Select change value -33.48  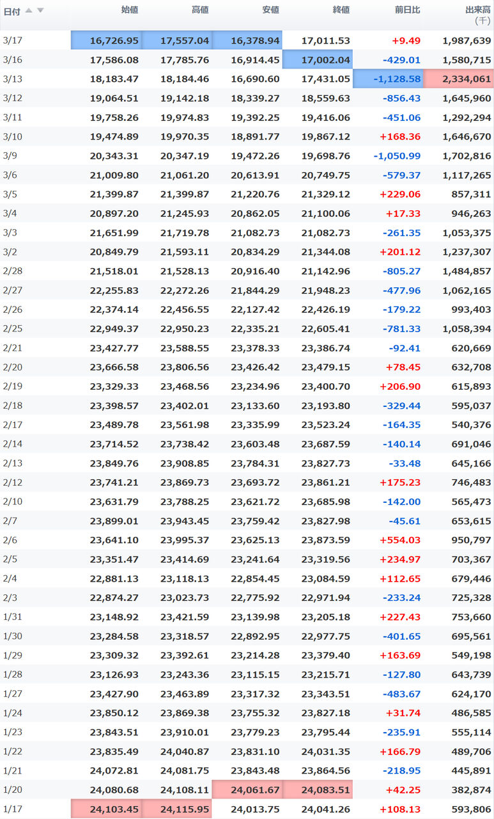tap(405, 463)
